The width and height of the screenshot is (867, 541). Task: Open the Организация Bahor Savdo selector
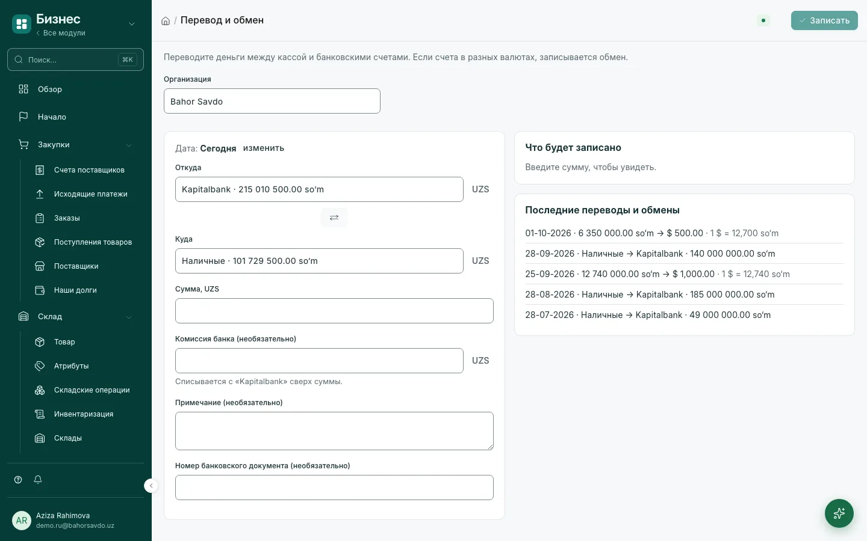272,101
